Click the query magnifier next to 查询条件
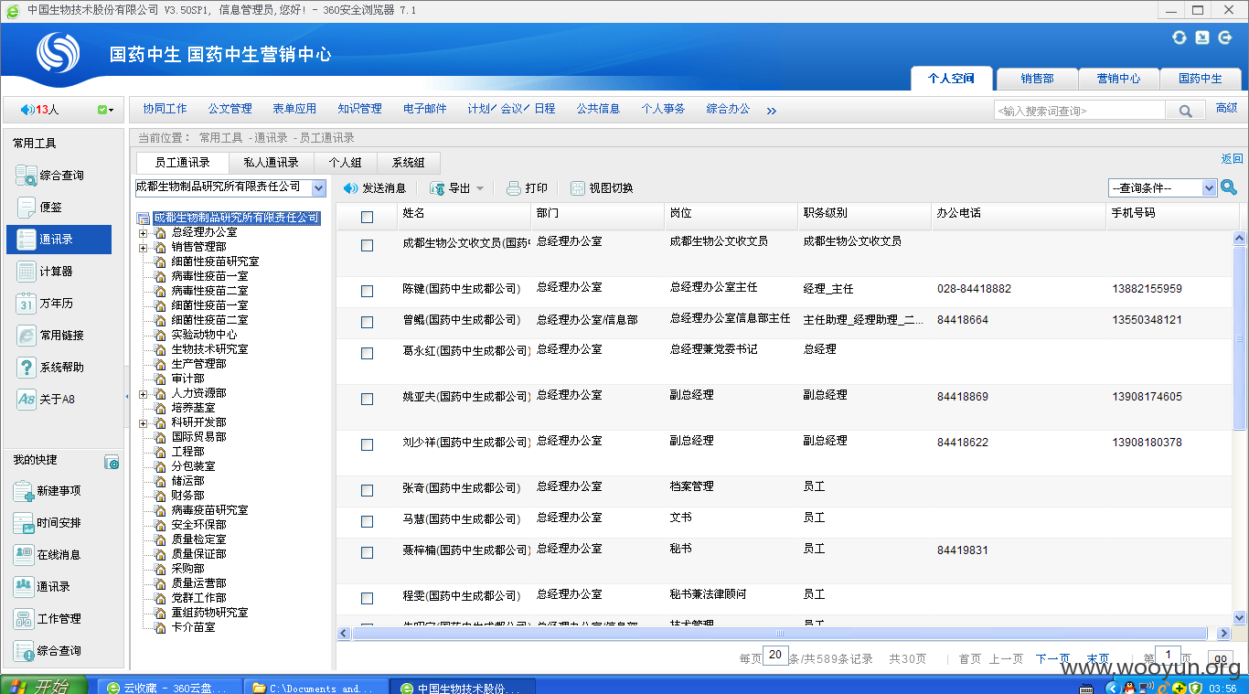This screenshot has height=694, width=1249. point(1230,187)
